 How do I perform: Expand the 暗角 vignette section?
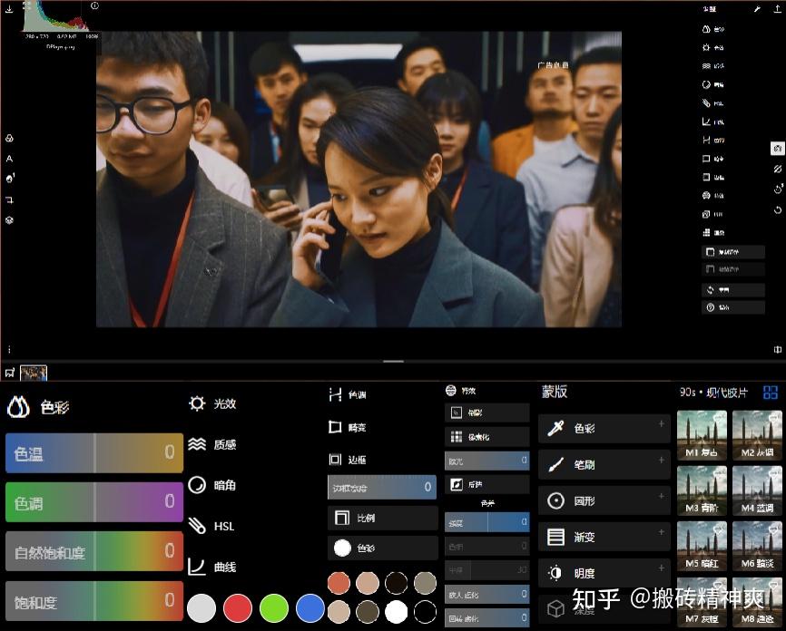(212, 485)
